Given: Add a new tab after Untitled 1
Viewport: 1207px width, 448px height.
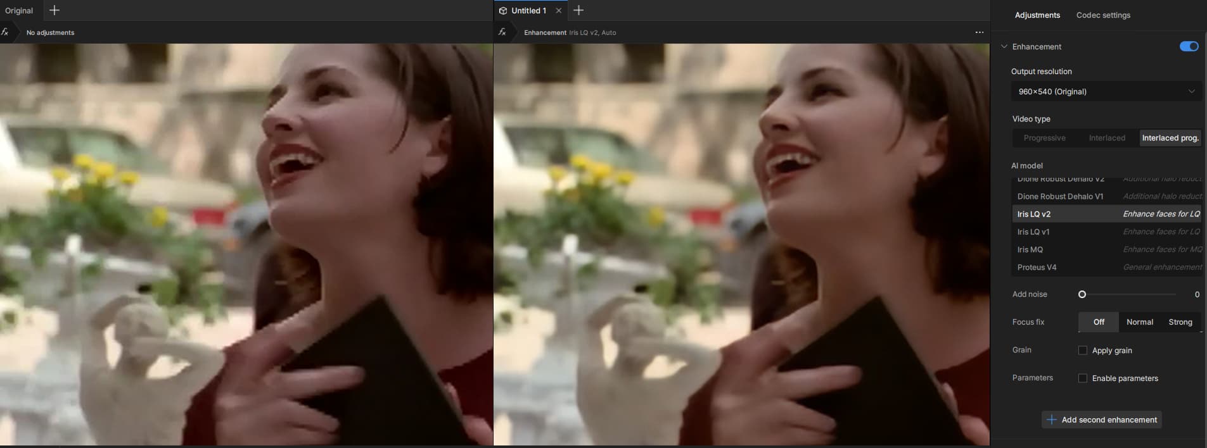Looking at the screenshot, I should tap(578, 10).
